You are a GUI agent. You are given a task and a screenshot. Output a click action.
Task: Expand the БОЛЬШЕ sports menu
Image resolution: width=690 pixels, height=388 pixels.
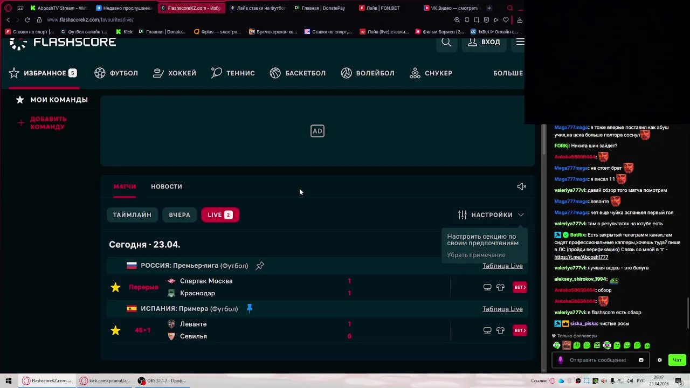click(x=508, y=73)
